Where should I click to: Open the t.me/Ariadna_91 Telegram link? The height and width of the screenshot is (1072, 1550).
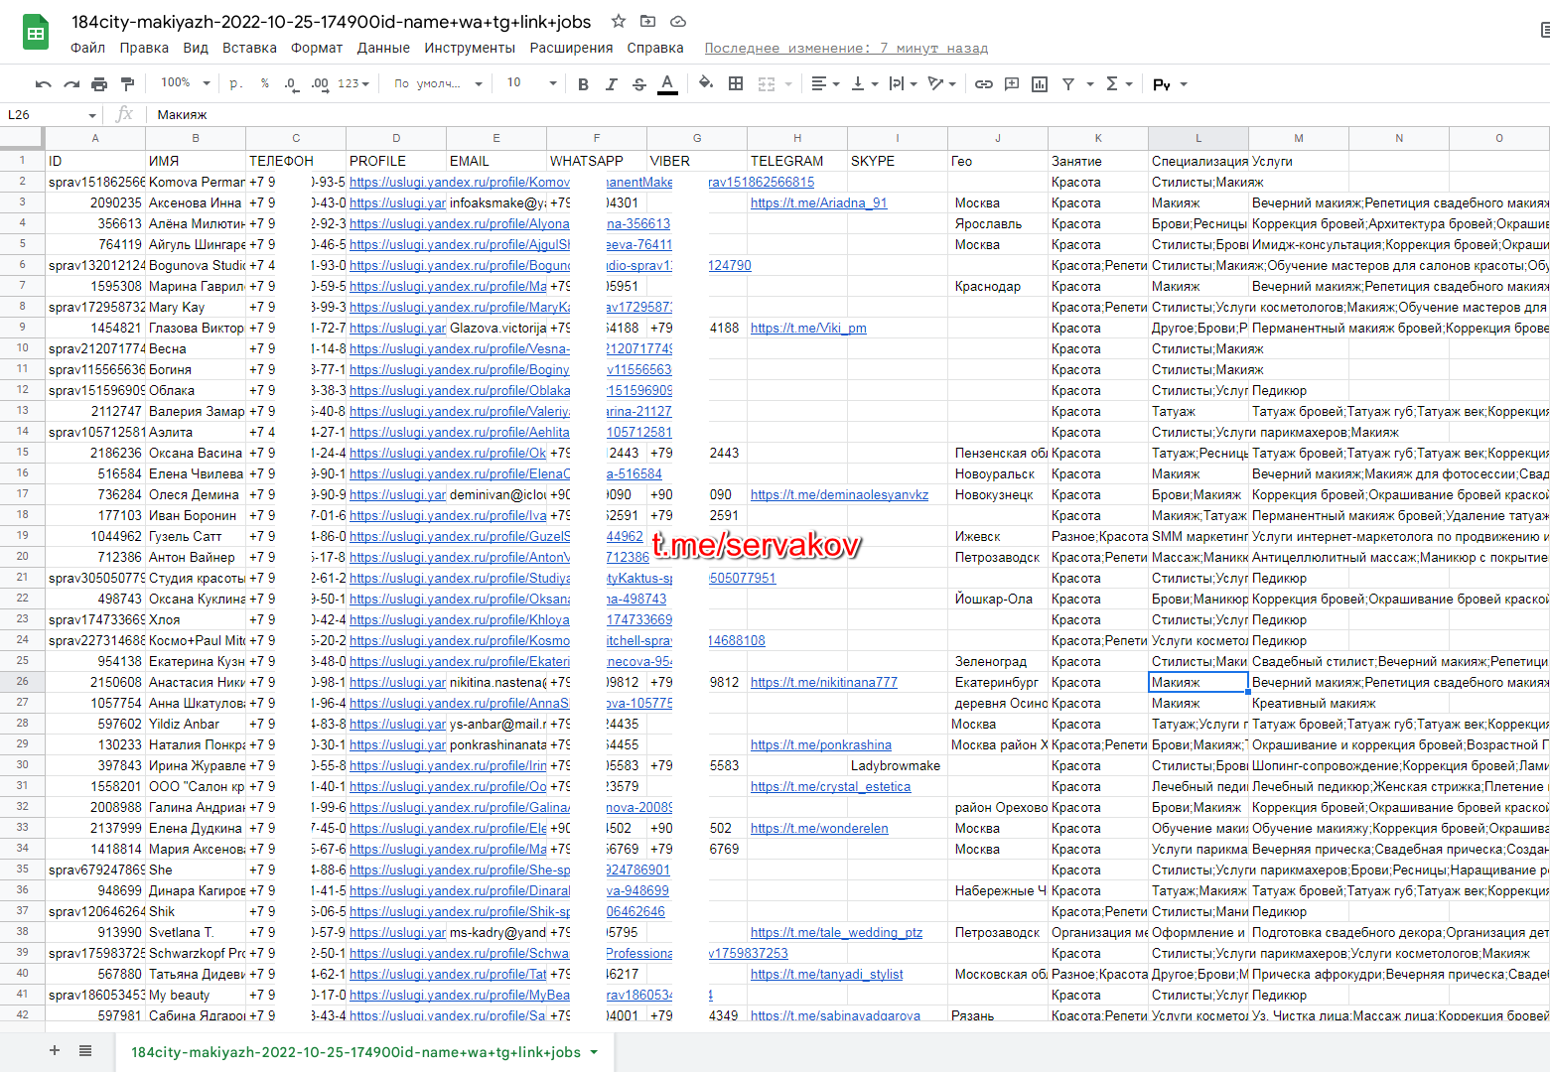[x=818, y=202]
